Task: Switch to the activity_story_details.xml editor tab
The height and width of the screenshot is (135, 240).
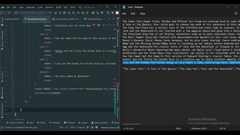Action: click(67, 19)
